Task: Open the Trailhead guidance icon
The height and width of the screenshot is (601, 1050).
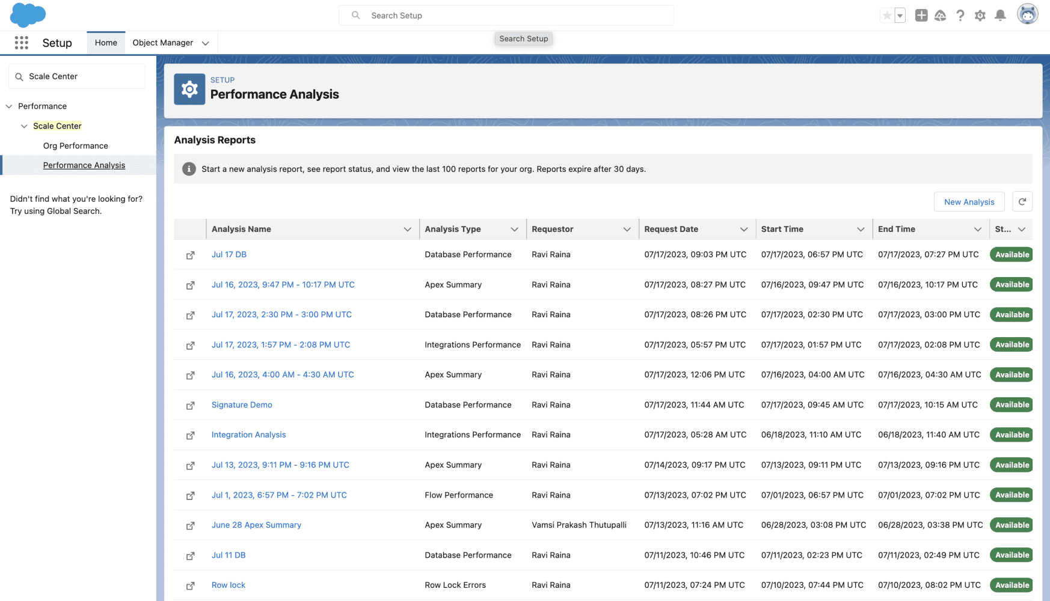Action: pyautogui.click(x=941, y=16)
